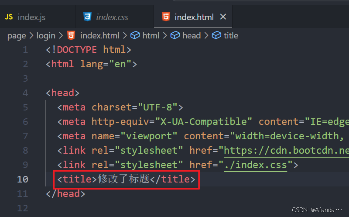Image resolution: width=349 pixels, height=217 pixels.
Task: Click the title text 修改了标题
Action: (123, 179)
